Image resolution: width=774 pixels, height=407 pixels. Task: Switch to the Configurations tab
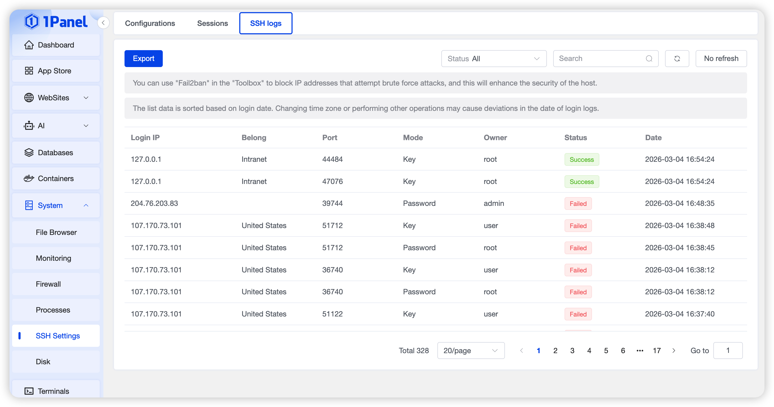tap(150, 23)
